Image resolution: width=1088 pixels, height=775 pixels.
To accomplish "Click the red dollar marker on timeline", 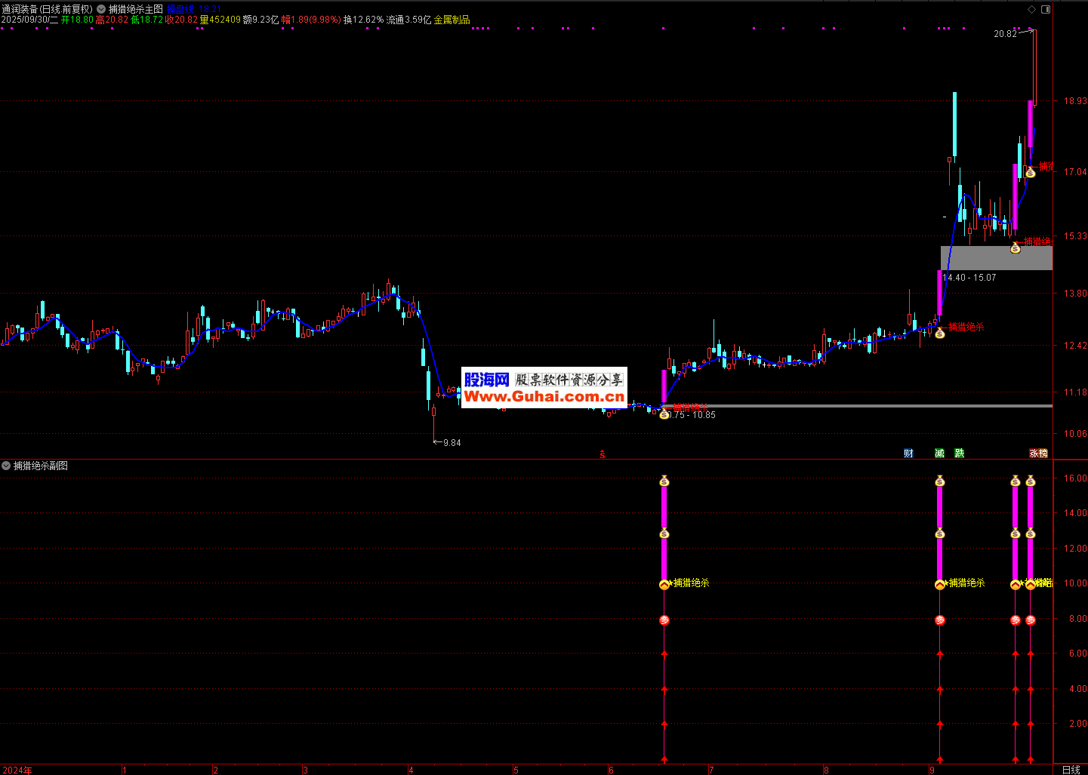I will [602, 454].
